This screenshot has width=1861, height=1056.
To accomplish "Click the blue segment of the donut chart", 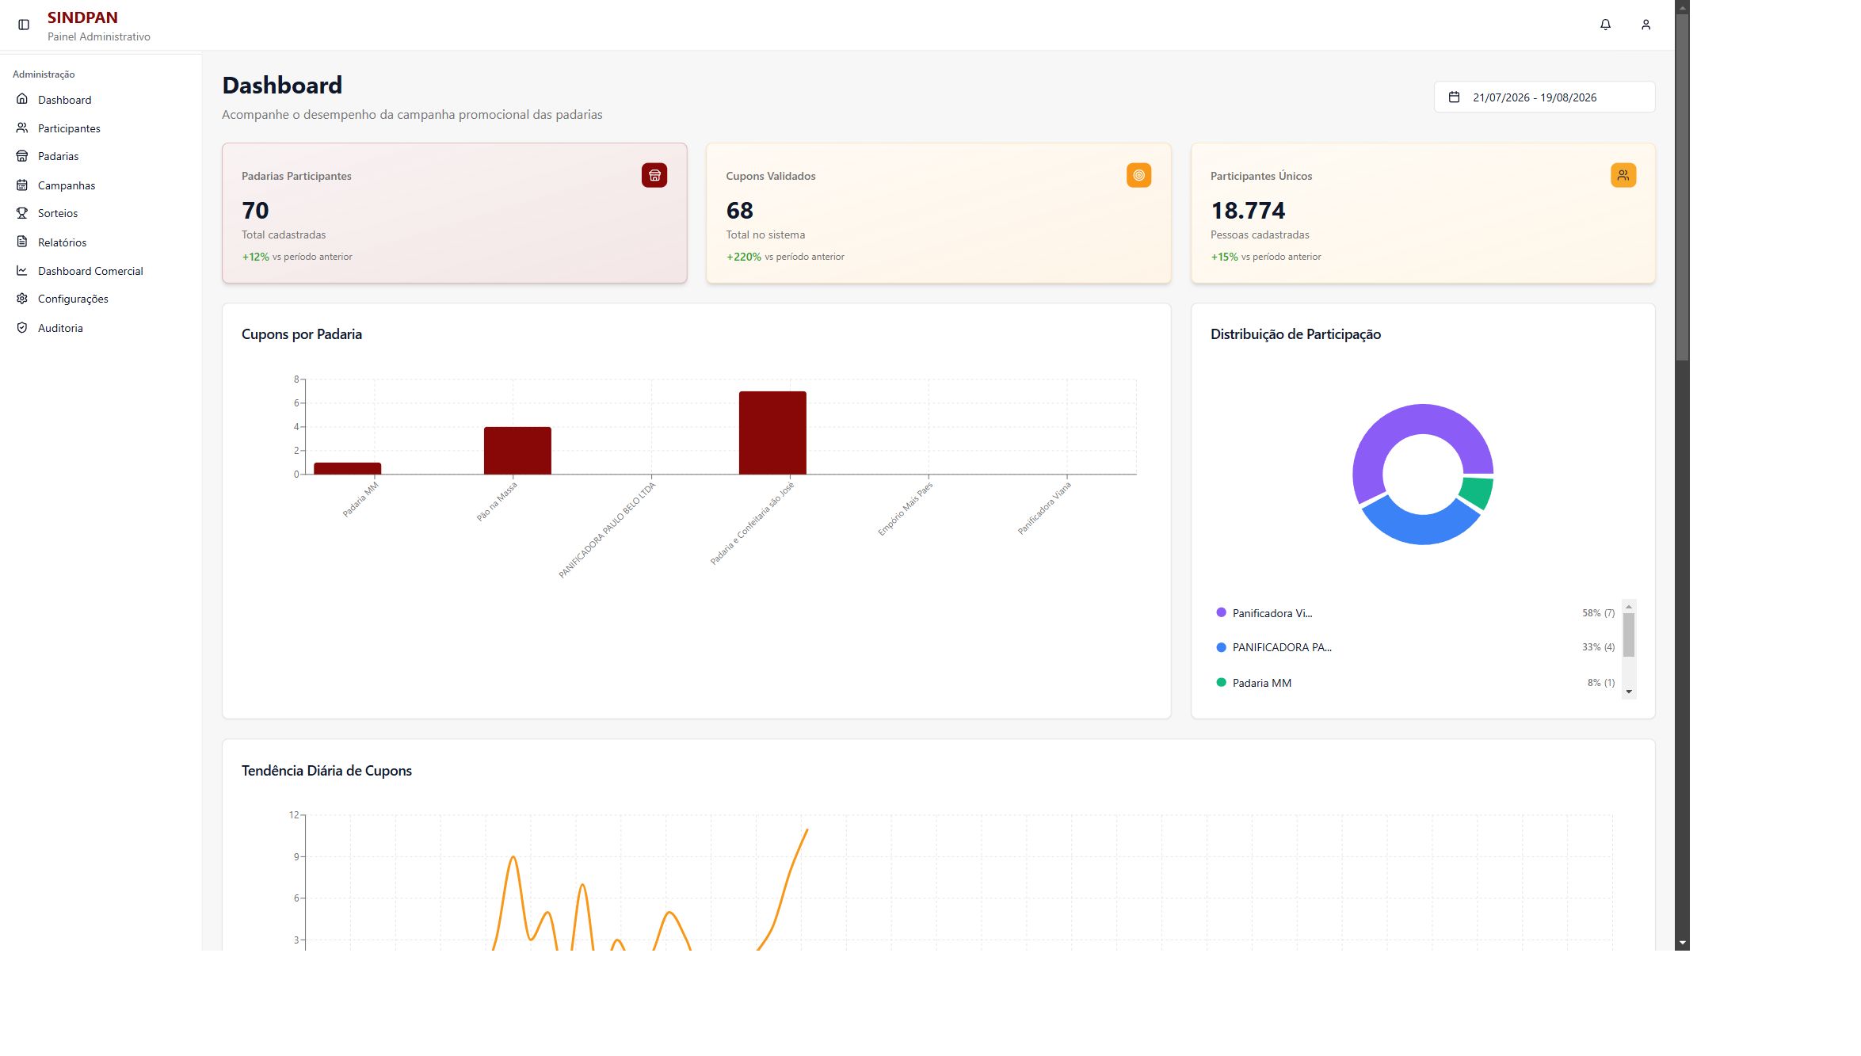I will click(1421, 528).
